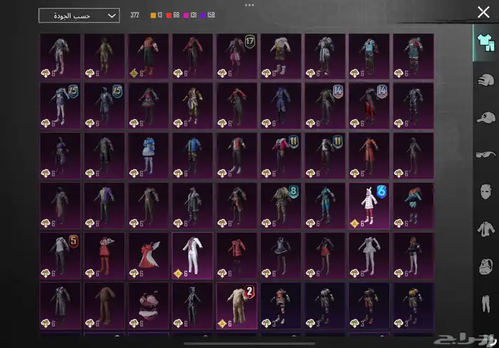Select the white suit outfit with long coat
Viewport: 499px width, 348px height.
[x=192, y=255]
